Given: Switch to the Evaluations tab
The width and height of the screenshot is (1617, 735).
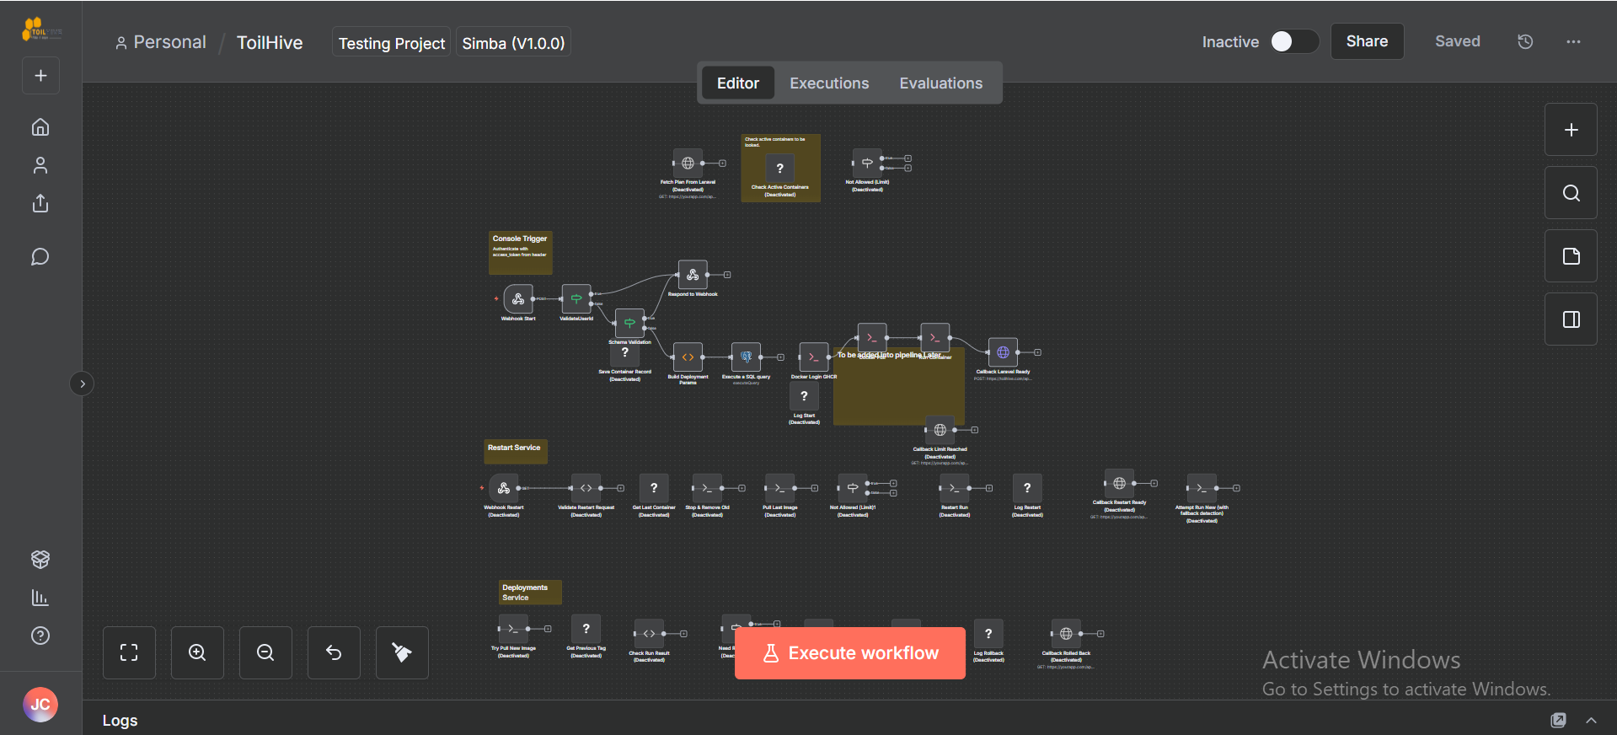Looking at the screenshot, I should point(940,83).
